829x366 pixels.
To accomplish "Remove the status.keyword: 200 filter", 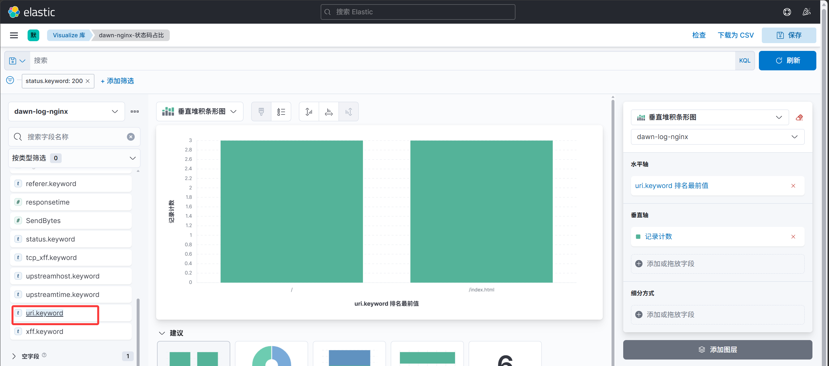I will coord(88,81).
